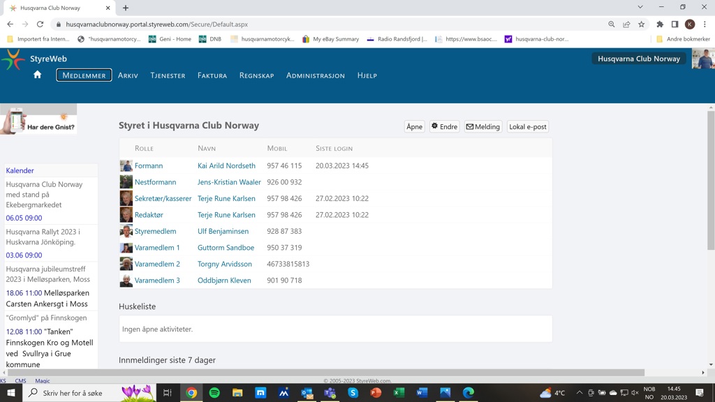Open the Kalender link in sidebar

click(20, 170)
